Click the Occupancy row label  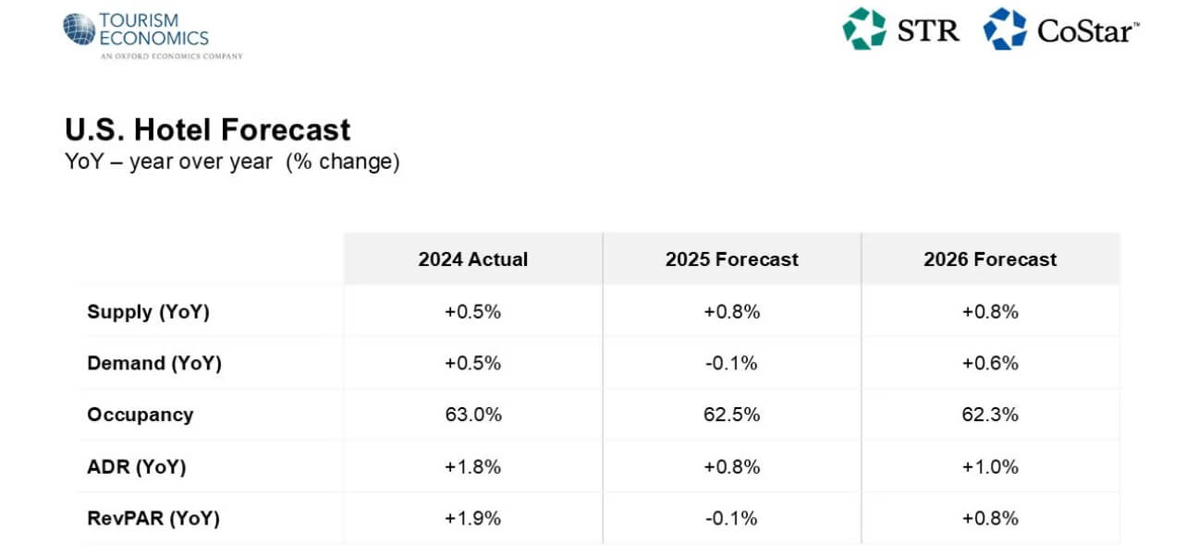coord(141,415)
